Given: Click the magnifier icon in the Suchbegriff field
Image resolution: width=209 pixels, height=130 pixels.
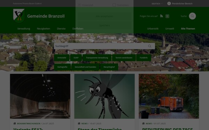Looking at the screenshot, I should click(150, 46).
